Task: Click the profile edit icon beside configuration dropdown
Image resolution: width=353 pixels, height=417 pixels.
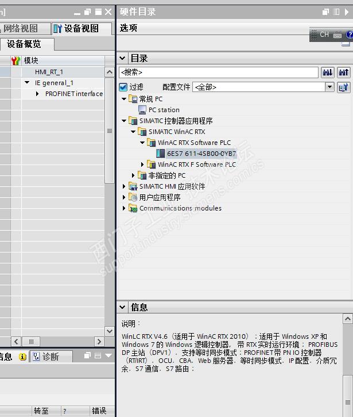Action: (x=344, y=87)
